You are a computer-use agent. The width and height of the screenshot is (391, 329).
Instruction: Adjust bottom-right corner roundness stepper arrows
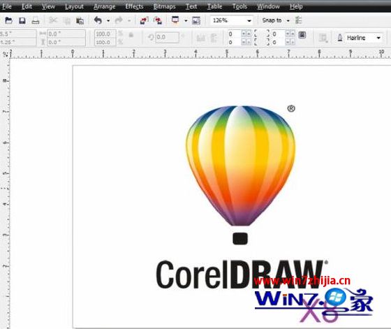click(290, 42)
